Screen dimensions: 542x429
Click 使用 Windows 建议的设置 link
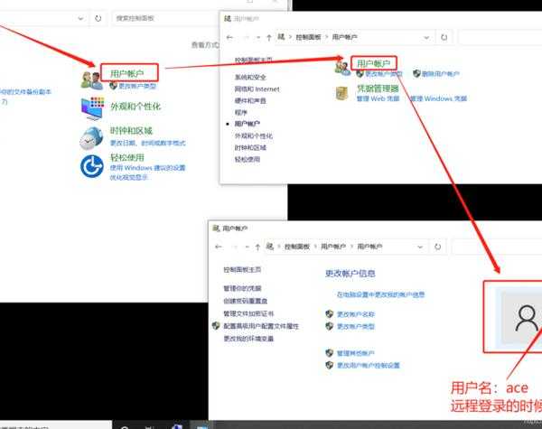147,168
